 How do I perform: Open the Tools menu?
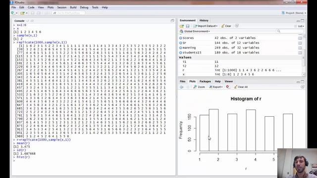95,7
